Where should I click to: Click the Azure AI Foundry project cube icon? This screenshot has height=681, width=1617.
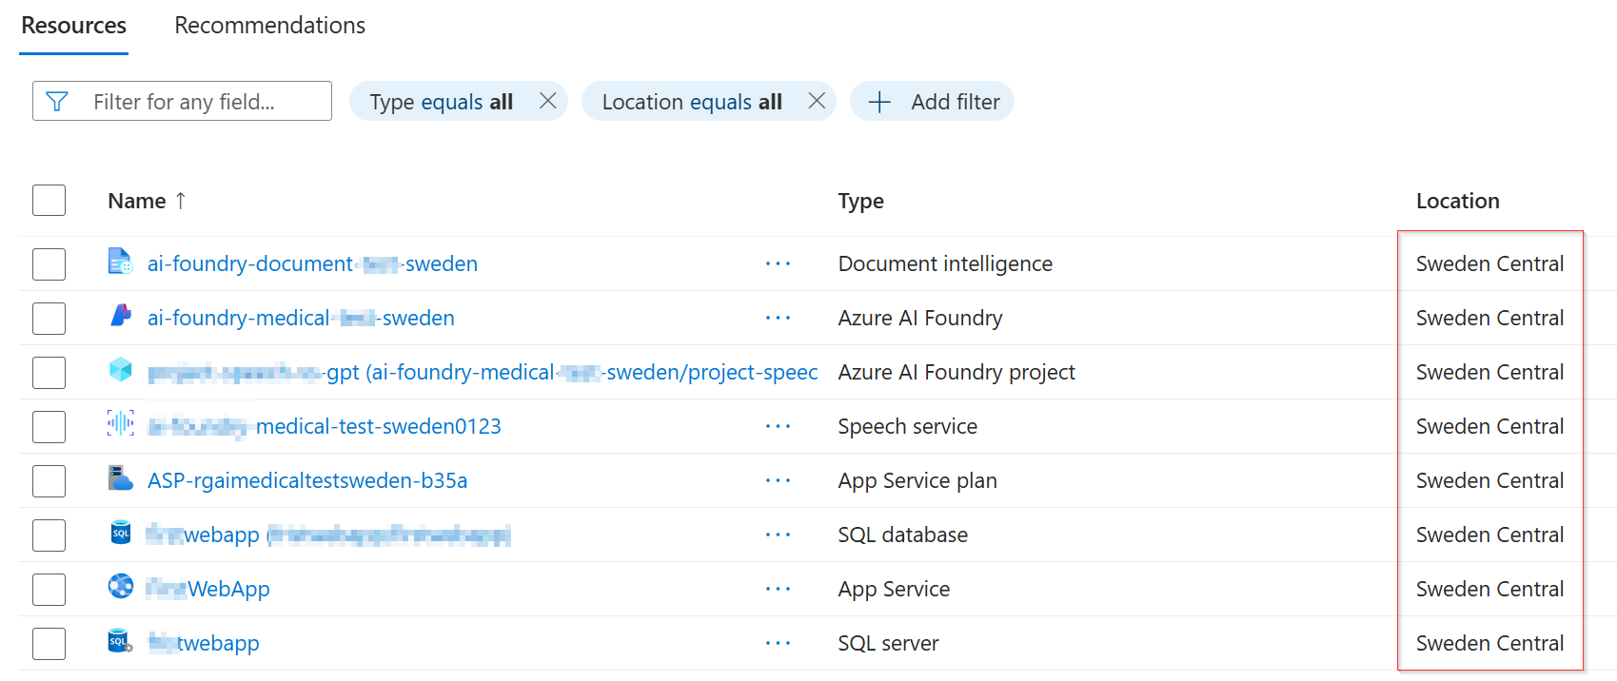click(120, 369)
